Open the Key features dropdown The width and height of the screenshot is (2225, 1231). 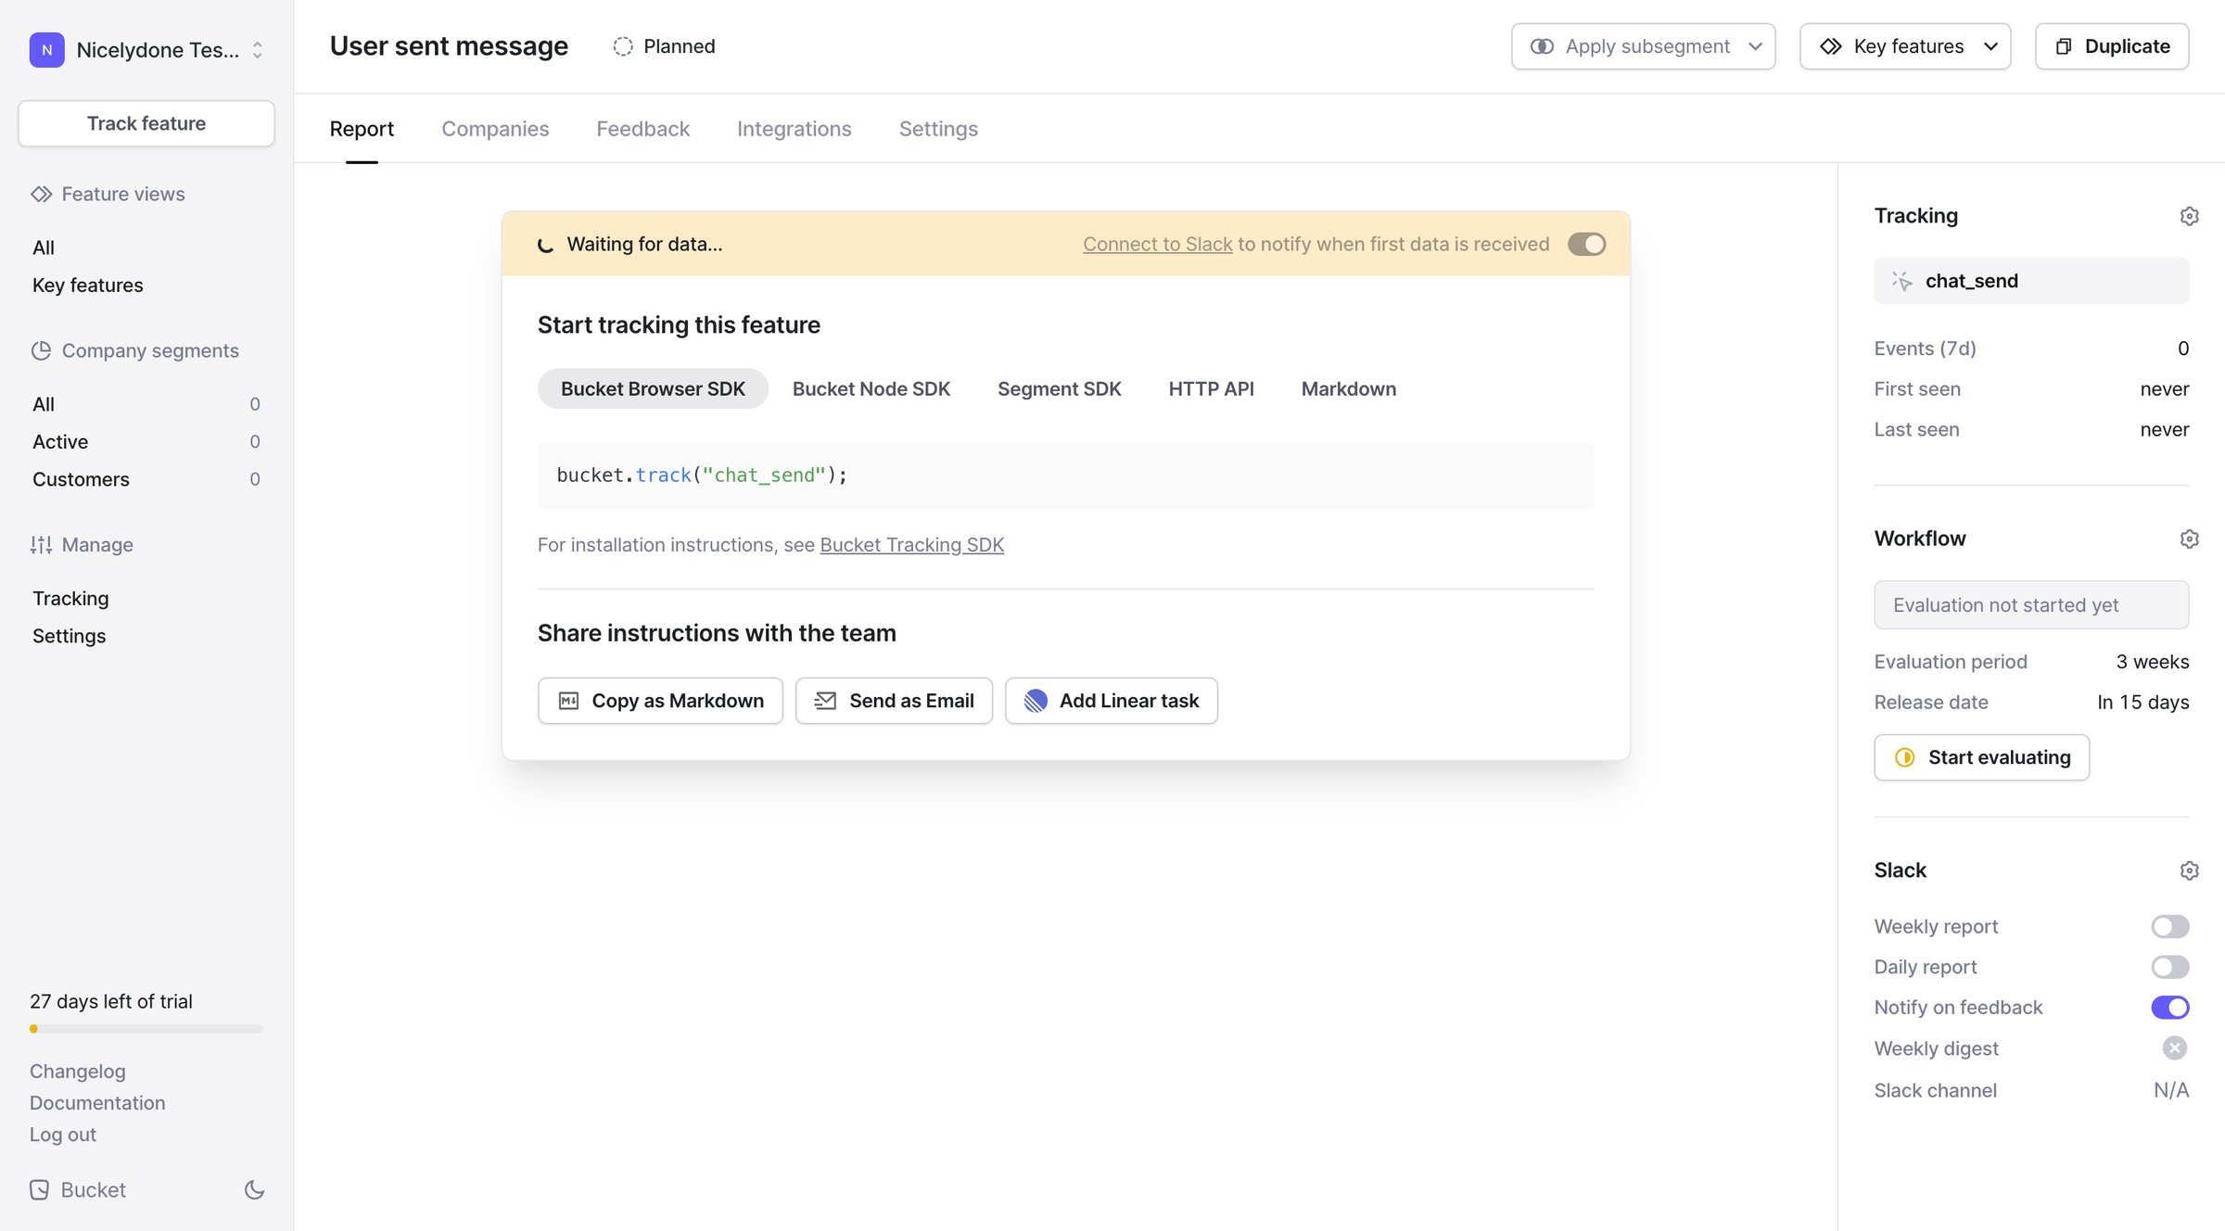[x=1905, y=46]
